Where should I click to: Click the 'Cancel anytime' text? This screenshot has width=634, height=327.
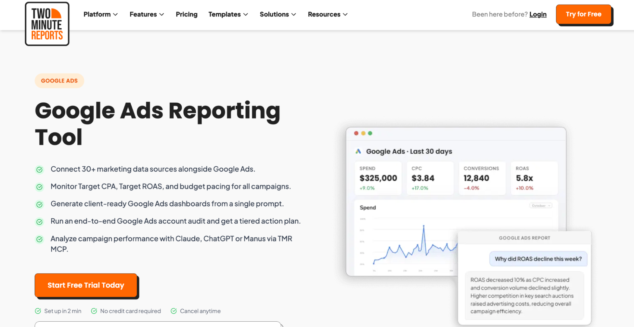[x=200, y=311]
